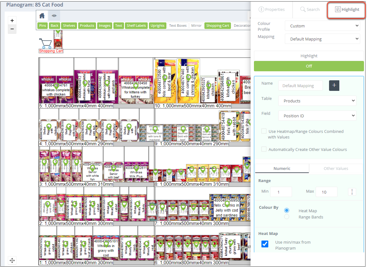Click shelf label 10: 1,000mmx500mmx40mm 400mm
Image resolution: width=368 pixels, height=267 pixels.
click(x=193, y=106)
